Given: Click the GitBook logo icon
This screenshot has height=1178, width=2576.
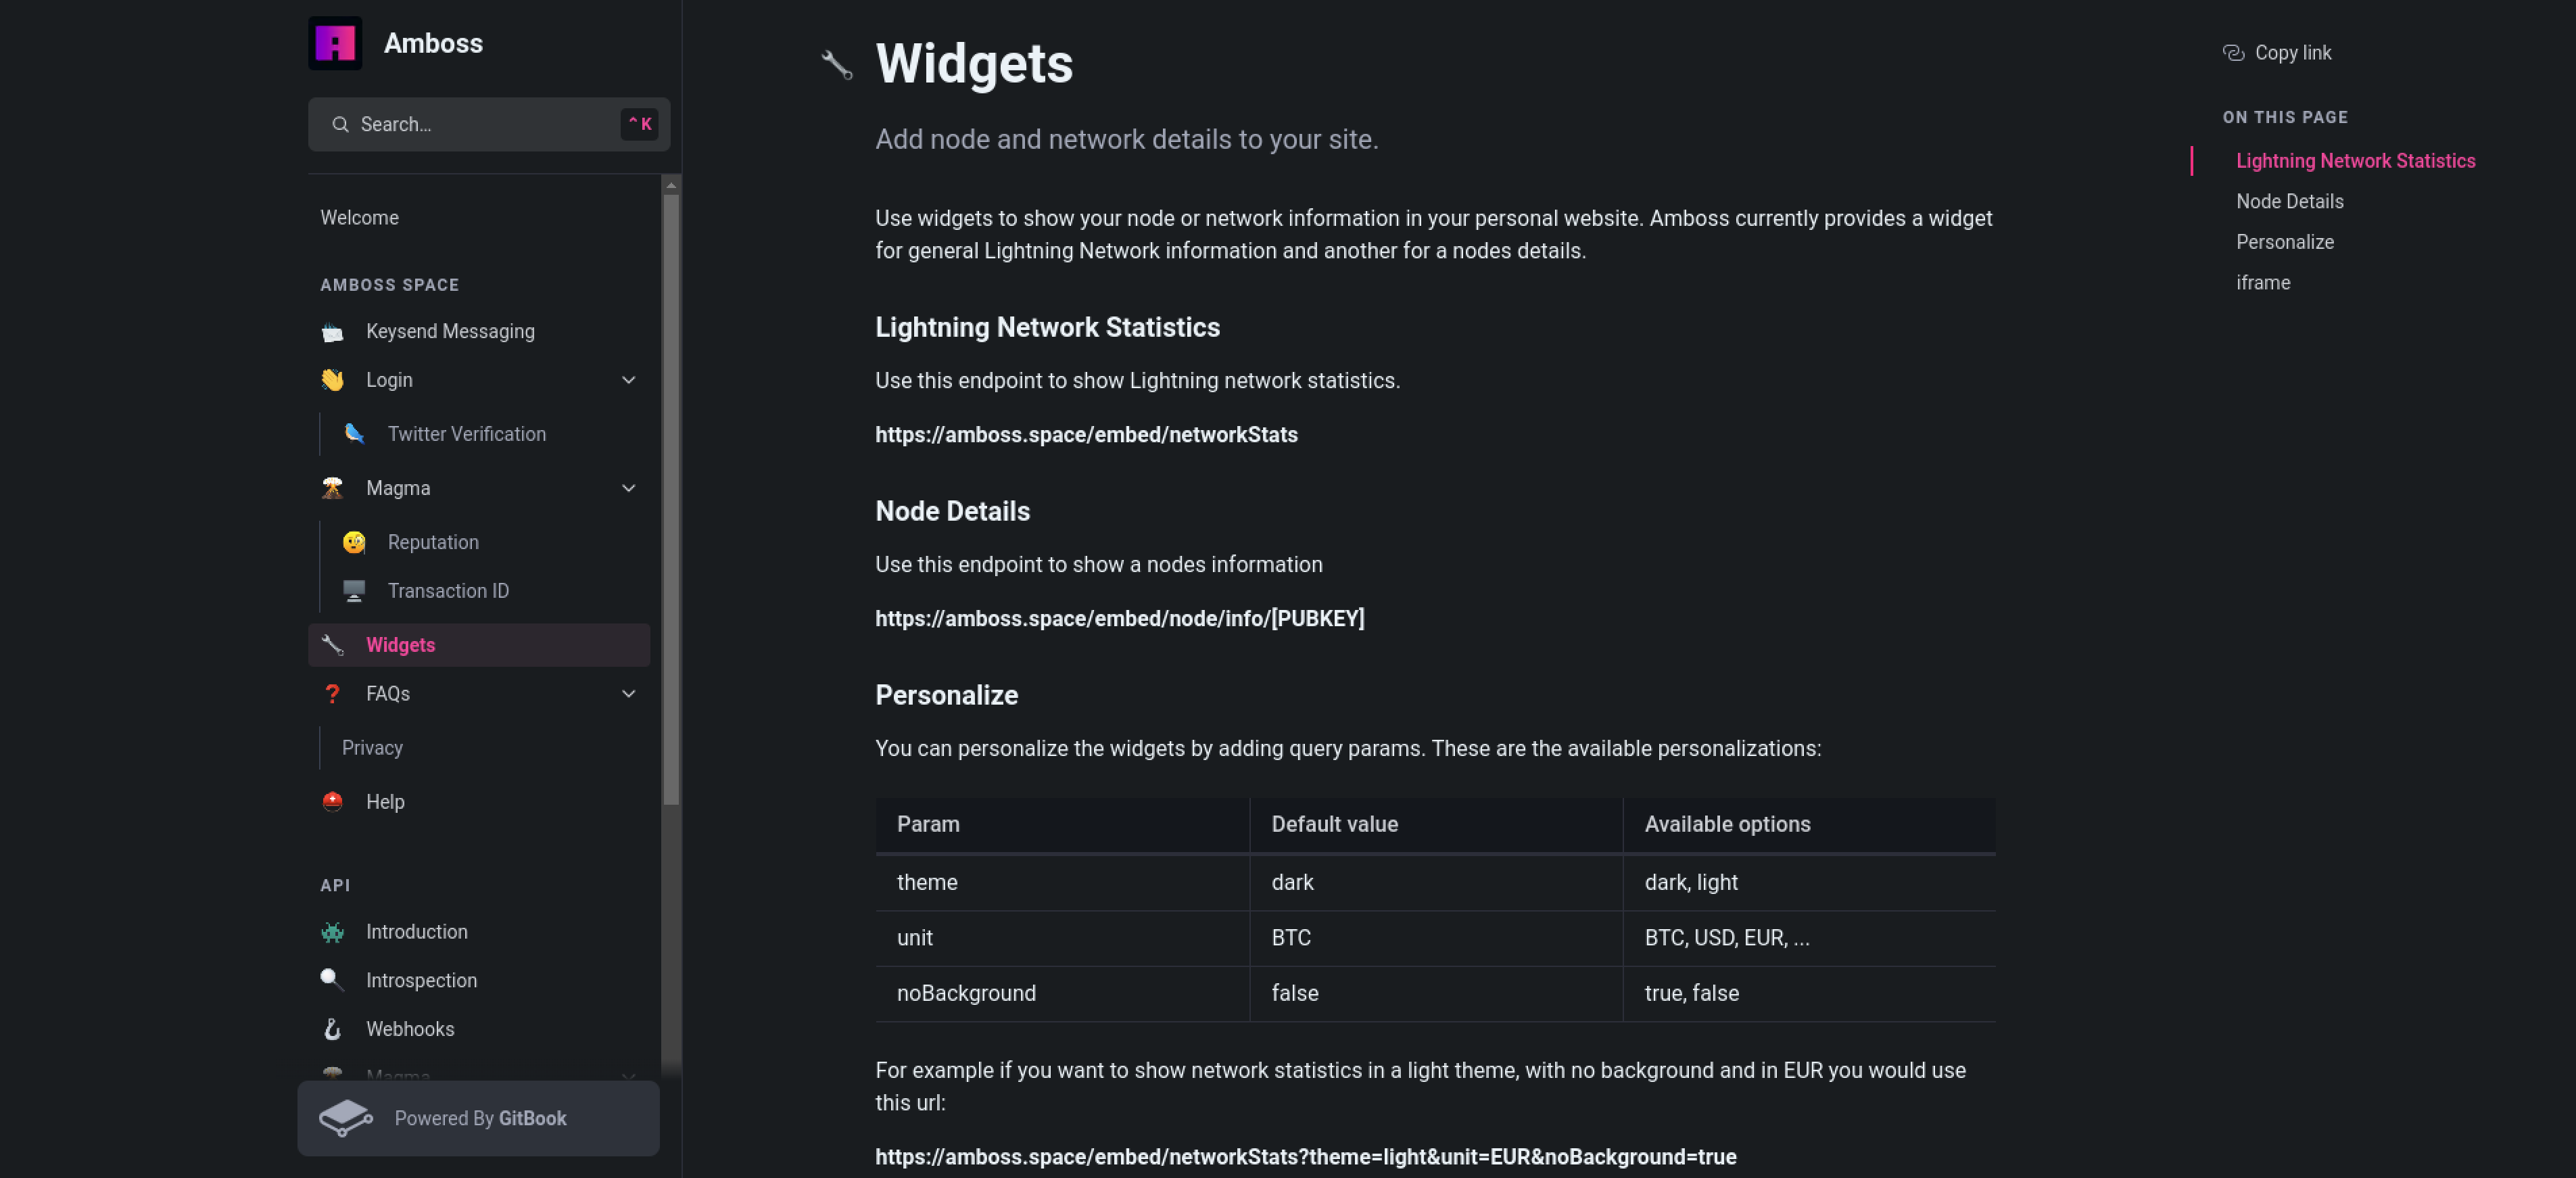Looking at the screenshot, I should pos(345,1118).
